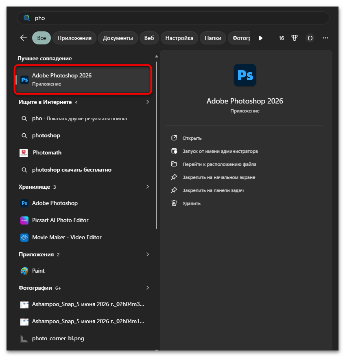Click the magnifier icon beside photoshop suggestion

tap(24, 136)
